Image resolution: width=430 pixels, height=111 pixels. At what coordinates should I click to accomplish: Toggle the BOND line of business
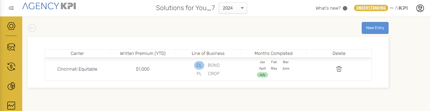point(214,65)
